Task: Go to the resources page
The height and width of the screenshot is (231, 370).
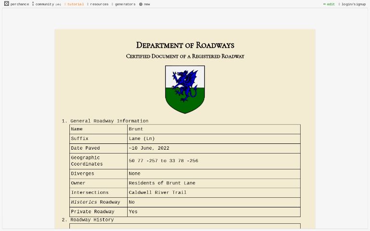Action: pyautogui.click(x=99, y=4)
